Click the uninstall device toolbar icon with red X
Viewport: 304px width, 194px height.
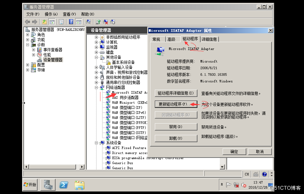[105, 22]
